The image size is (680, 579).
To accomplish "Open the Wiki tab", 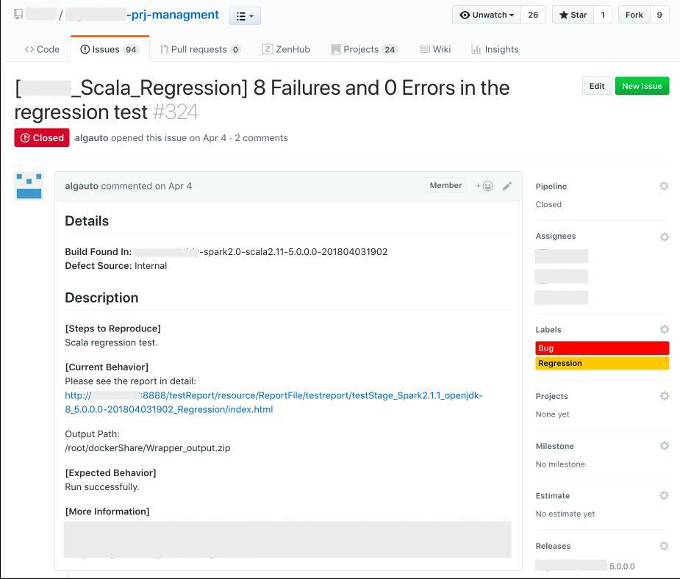I will (435, 49).
